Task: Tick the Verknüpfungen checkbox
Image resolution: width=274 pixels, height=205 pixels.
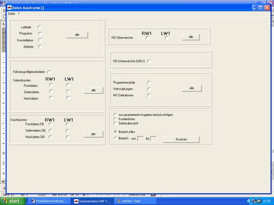Action: click(x=149, y=89)
